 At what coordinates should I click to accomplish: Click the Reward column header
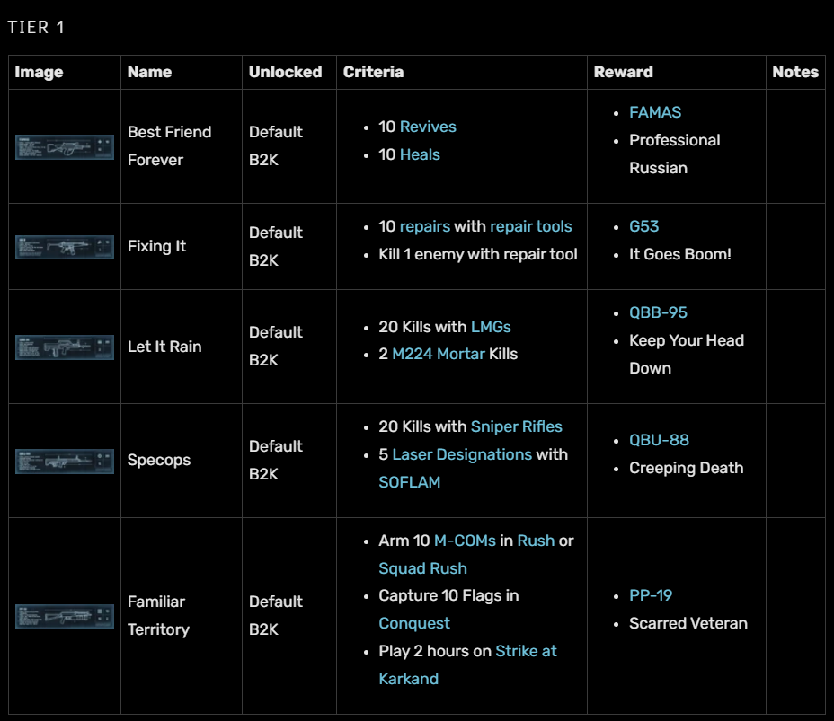tap(623, 72)
